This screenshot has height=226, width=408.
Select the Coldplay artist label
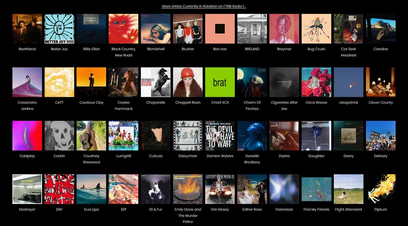point(27,156)
